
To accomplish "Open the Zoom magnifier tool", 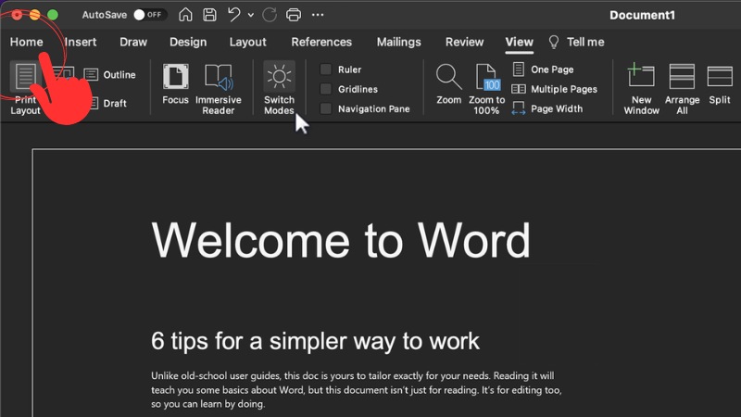I will pos(448,77).
